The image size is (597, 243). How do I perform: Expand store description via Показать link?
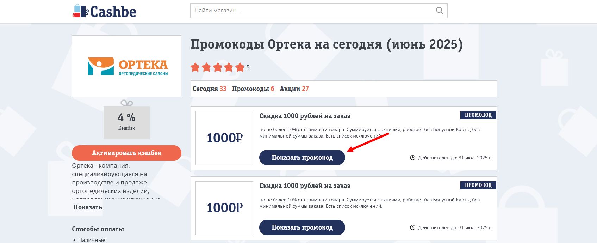(x=88, y=207)
